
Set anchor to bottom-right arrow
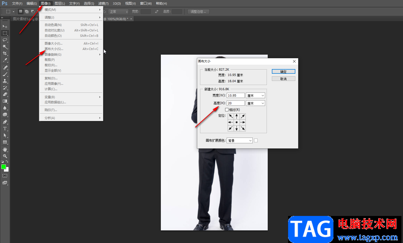[x=243, y=128]
